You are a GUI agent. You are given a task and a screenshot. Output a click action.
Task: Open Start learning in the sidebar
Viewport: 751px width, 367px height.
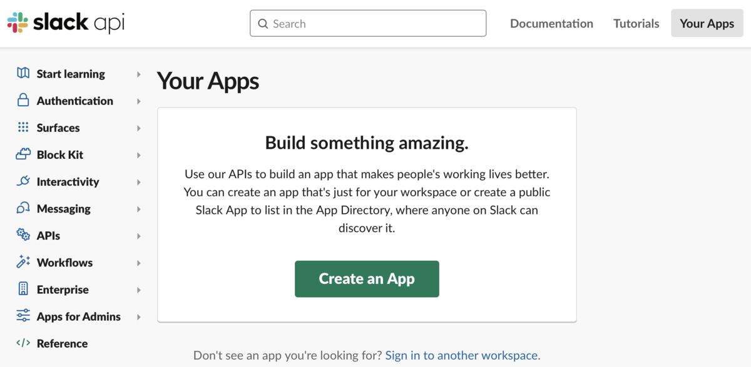tap(71, 74)
